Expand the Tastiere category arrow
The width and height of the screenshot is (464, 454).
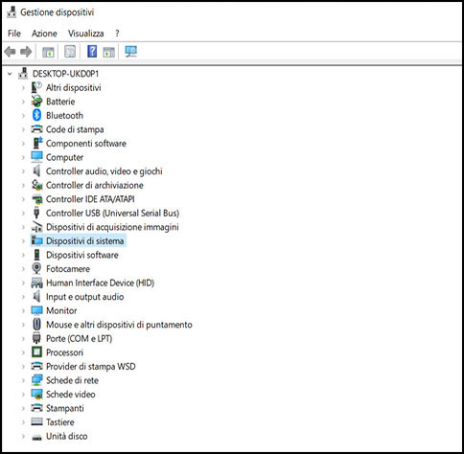point(23,421)
